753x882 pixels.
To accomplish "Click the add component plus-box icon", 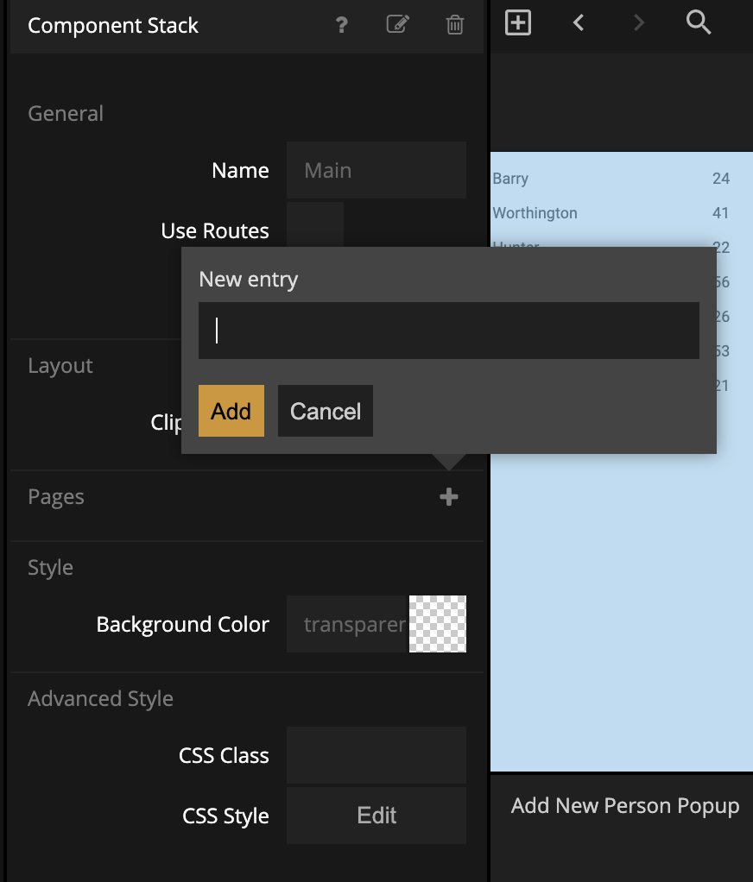I will [x=517, y=23].
